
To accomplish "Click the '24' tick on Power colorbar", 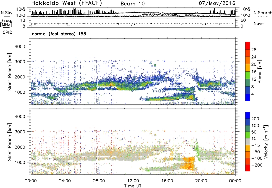I will pyautogui.click(x=254, y=57).
